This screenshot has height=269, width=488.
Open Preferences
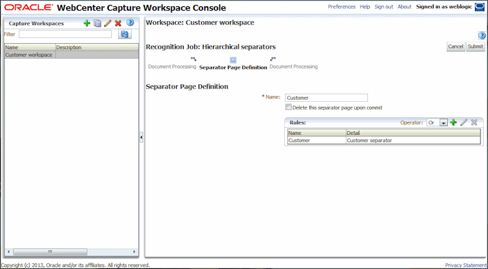(342, 7)
